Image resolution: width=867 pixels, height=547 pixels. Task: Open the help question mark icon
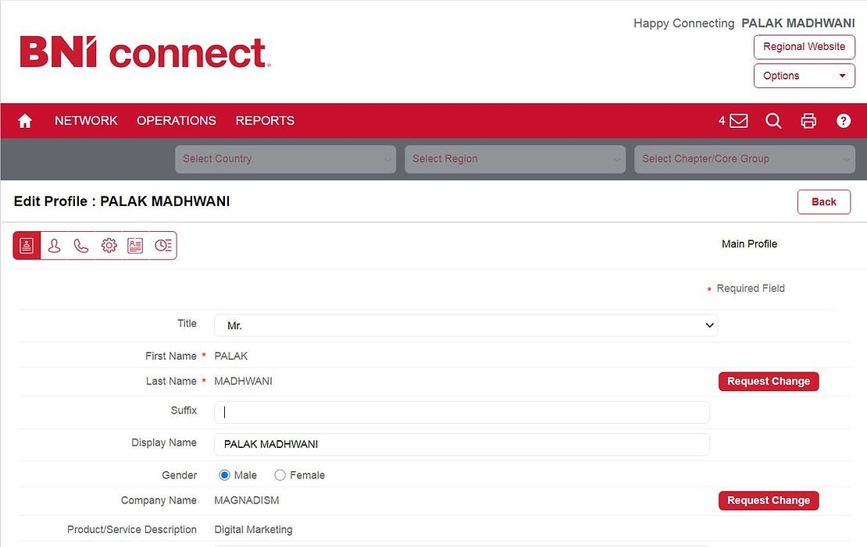click(844, 121)
